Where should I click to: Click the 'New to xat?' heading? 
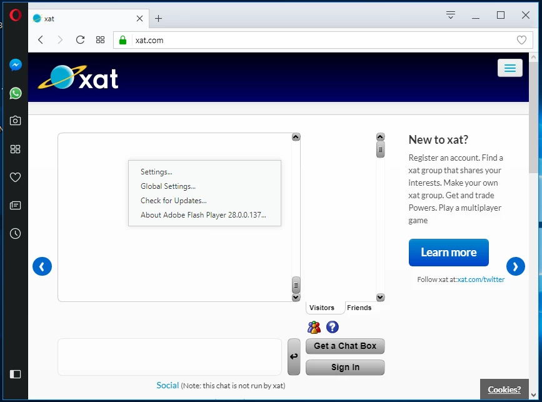438,139
